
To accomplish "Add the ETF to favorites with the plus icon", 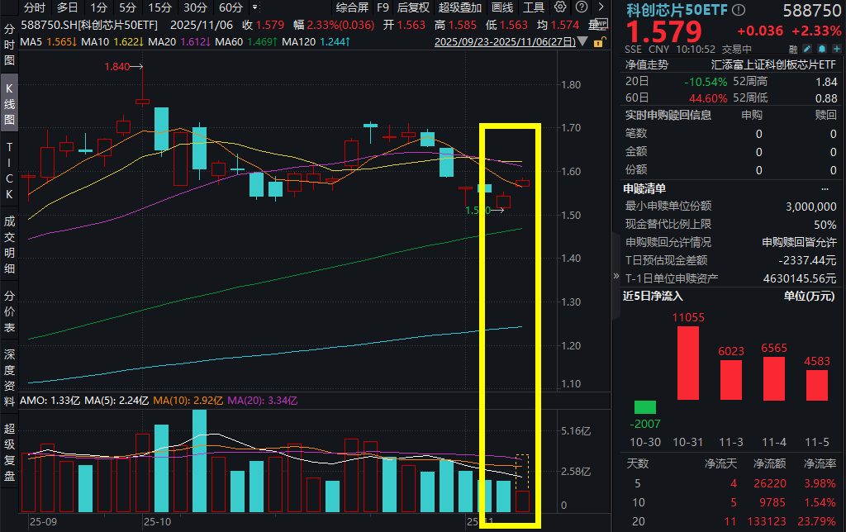I will 837,50.
